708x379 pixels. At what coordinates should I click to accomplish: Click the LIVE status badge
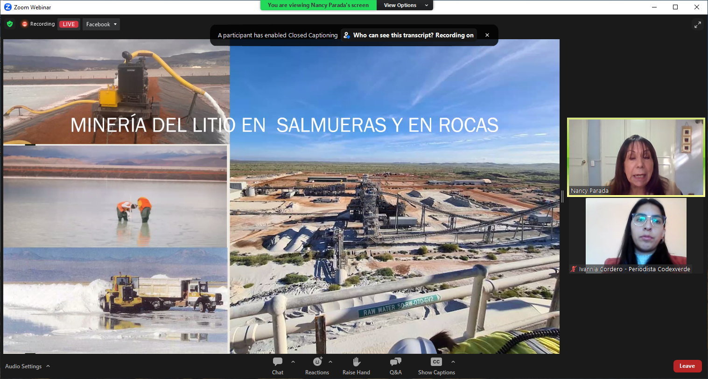click(69, 24)
